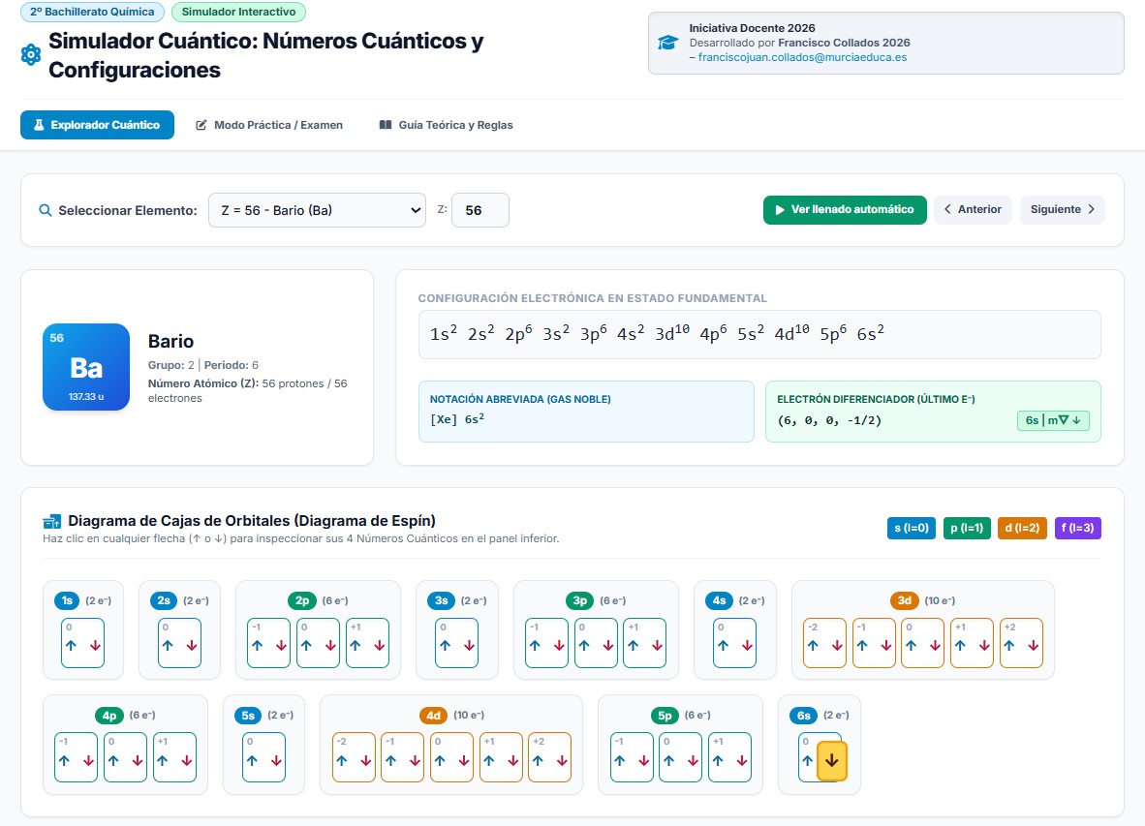Click the up arrow in 3d orbital m=-2
This screenshot has width=1145, height=826.
(813, 645)
